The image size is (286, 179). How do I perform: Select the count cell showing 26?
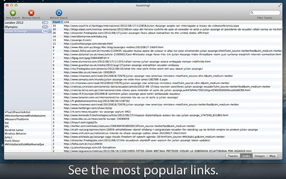coord(54,33)
